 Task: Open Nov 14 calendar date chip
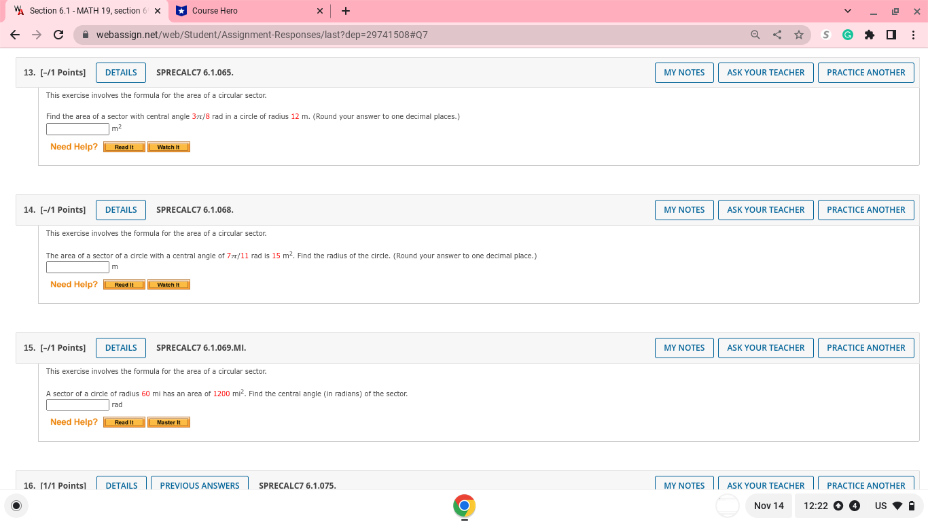coord(768,506)
